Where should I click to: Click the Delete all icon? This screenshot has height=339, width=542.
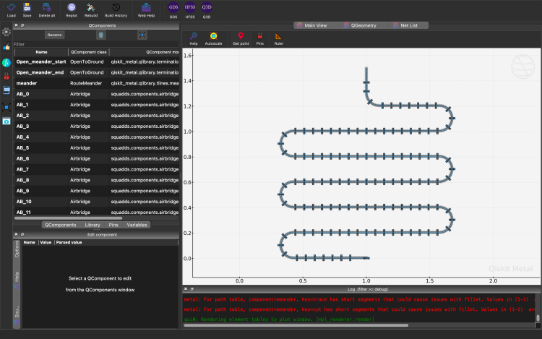[47, 10]
